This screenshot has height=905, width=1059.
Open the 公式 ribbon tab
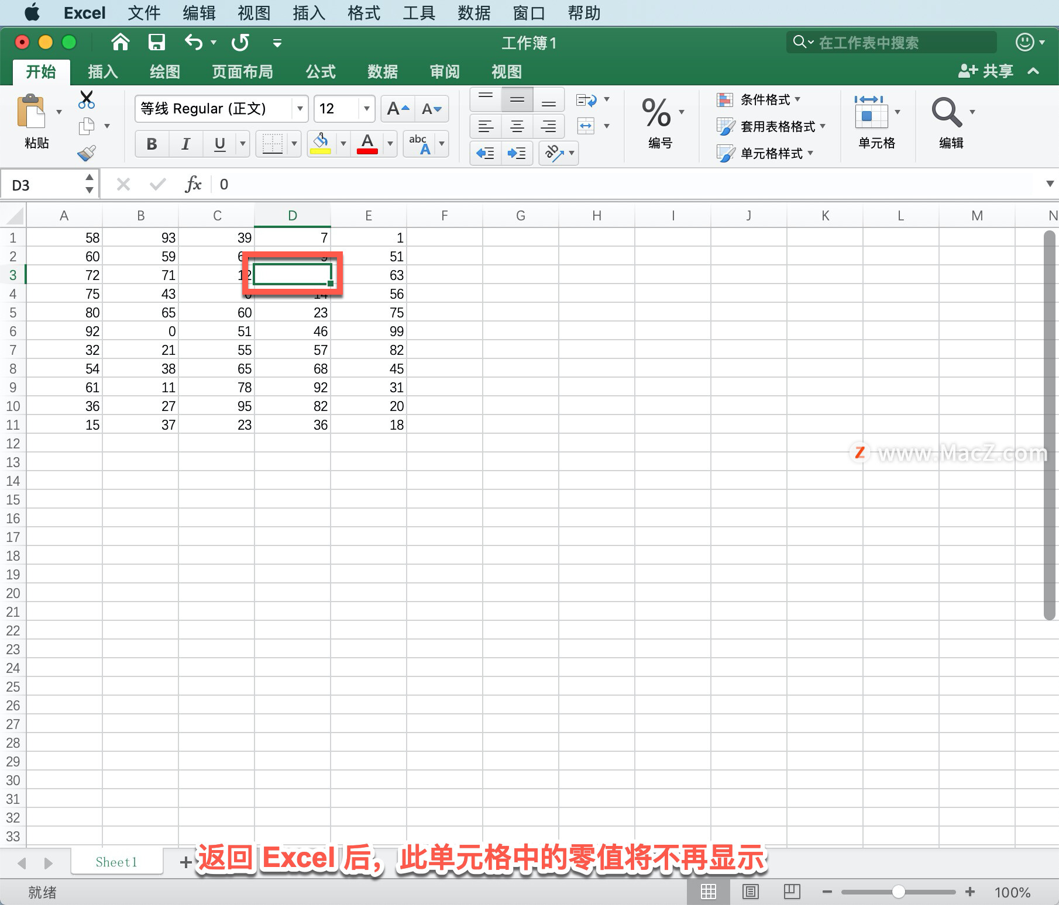coord(321,72)
